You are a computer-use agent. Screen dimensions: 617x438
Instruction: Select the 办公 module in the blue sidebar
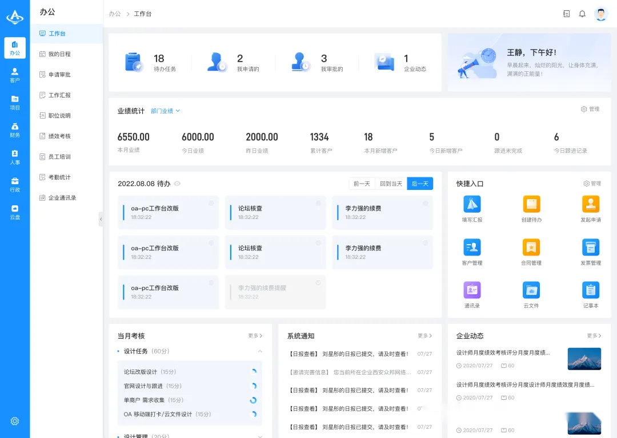pyautogui.click(x=14, y=48)
